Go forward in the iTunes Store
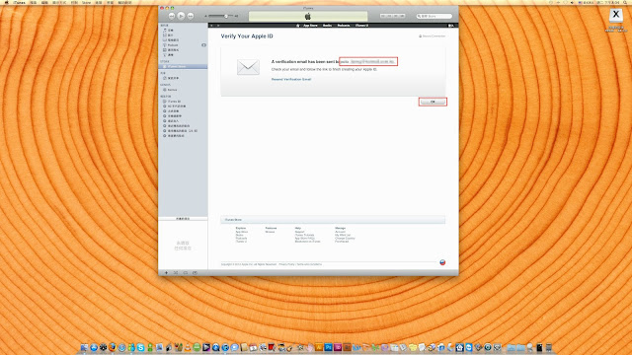The image size is (632, 355). [x=218, y=26]
